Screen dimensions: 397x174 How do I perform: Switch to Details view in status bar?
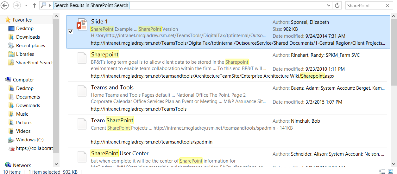(382, 171)
